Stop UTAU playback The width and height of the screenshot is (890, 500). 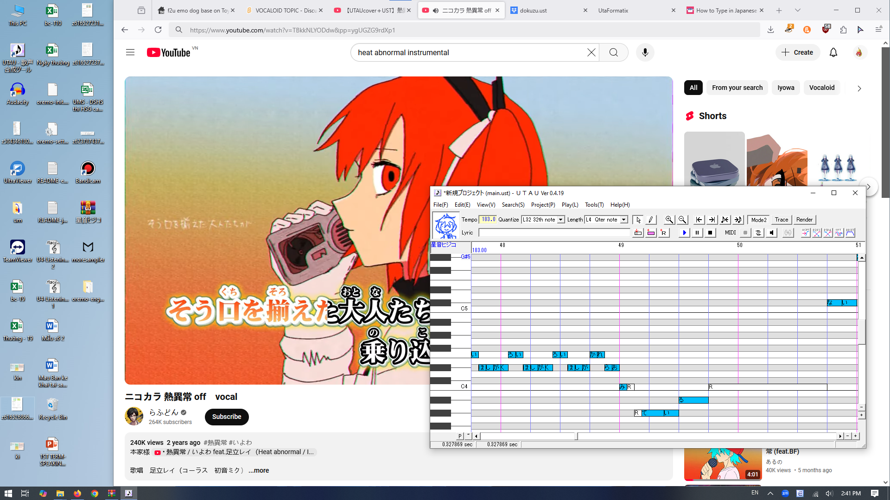tap(710, 233)
